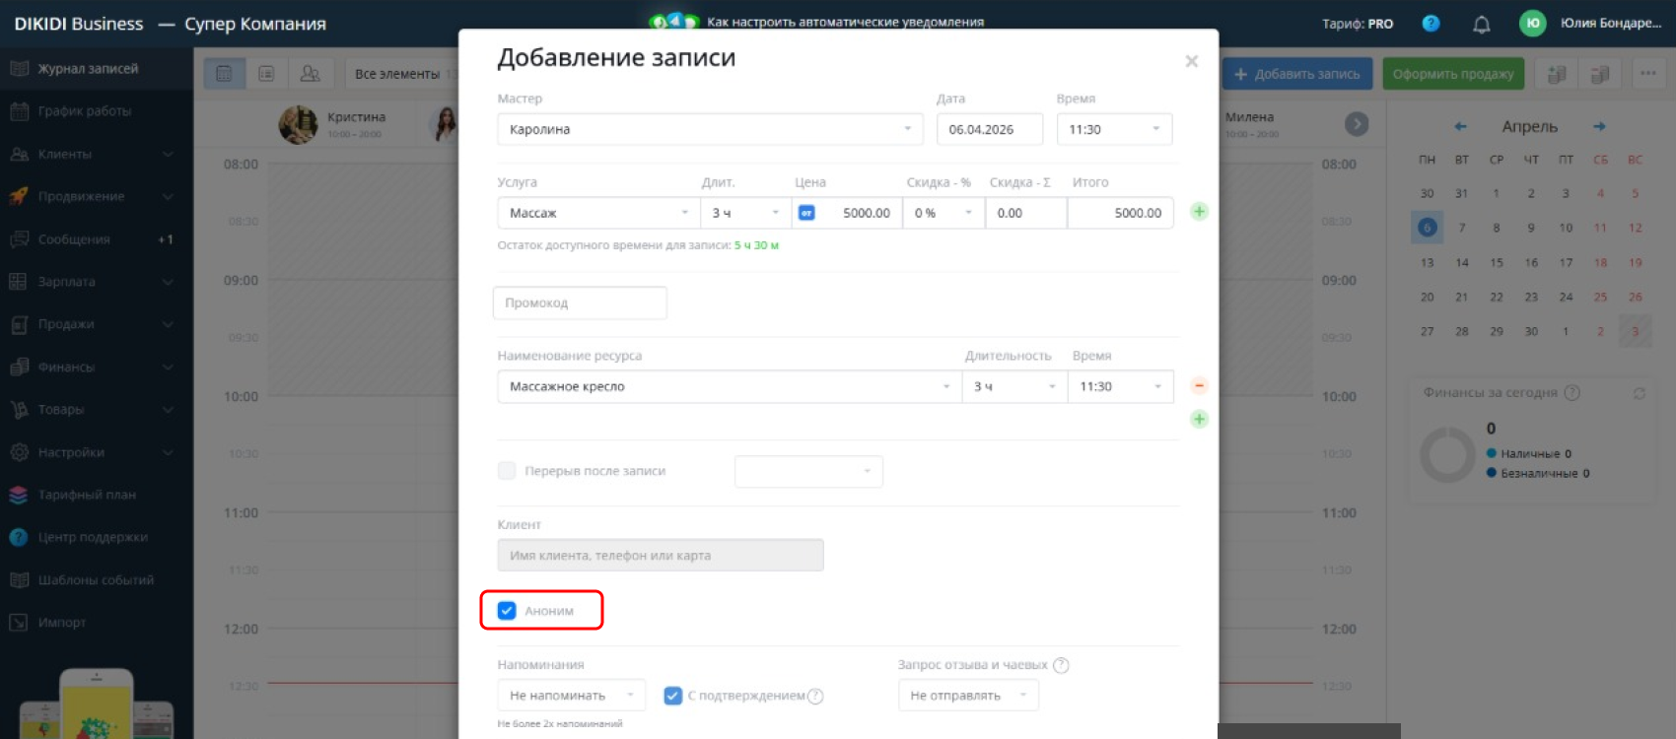
Task: Click next month arrow in calendar
Action: click(1599, 127)
